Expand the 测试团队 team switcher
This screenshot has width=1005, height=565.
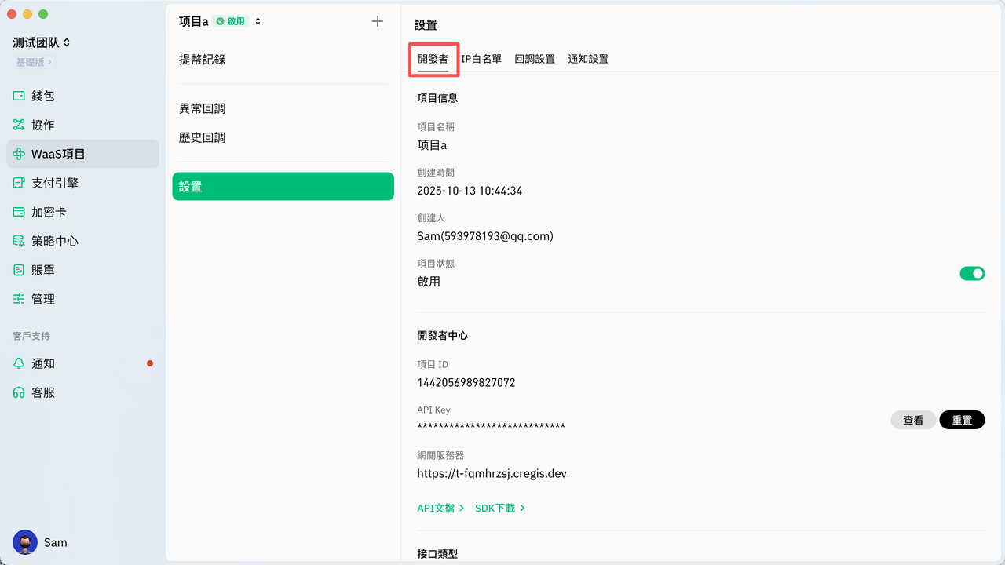[42, 42]
